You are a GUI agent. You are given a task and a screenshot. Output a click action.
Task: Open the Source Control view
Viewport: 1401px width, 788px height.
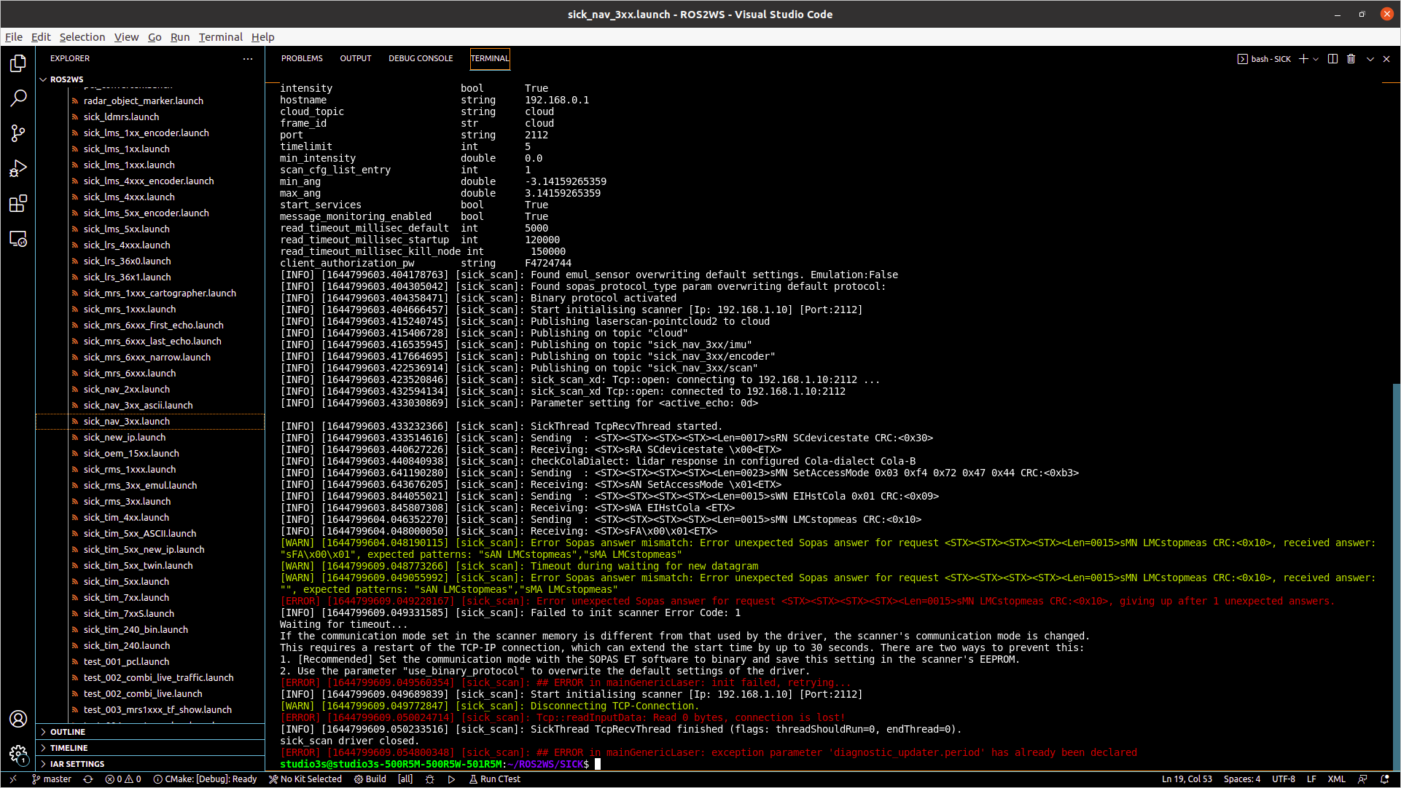point(18,133)
